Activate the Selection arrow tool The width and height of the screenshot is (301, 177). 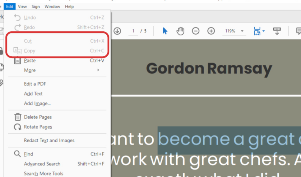point(165,31)
